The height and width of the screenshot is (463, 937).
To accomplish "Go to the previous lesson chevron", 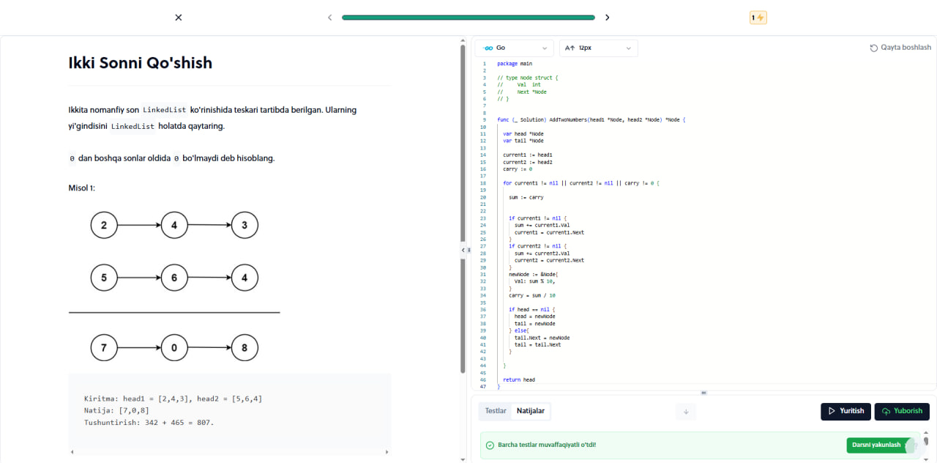I will tap(330, 18).
